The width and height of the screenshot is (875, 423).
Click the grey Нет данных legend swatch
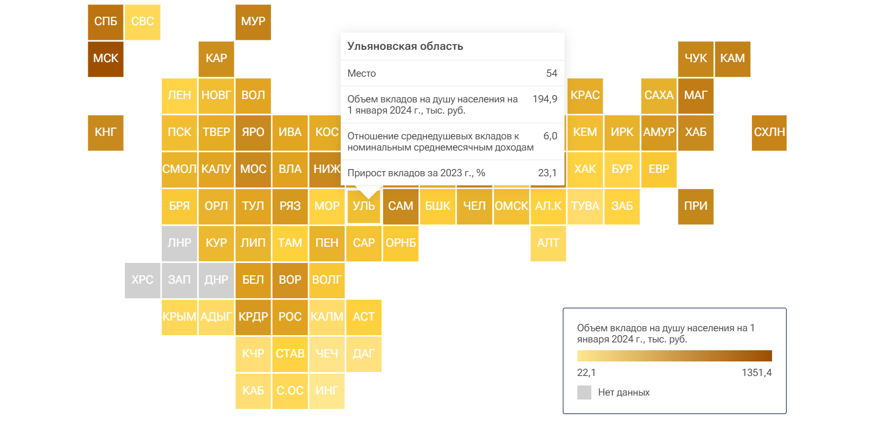click(584, 392)
